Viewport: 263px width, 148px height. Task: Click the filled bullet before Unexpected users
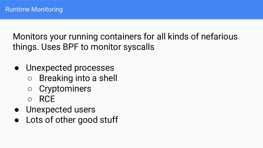(x=17, y=110)
